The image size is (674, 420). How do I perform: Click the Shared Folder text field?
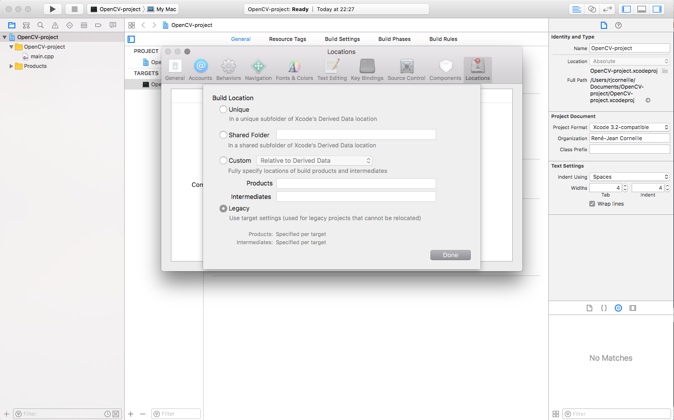tap(356, 134)
